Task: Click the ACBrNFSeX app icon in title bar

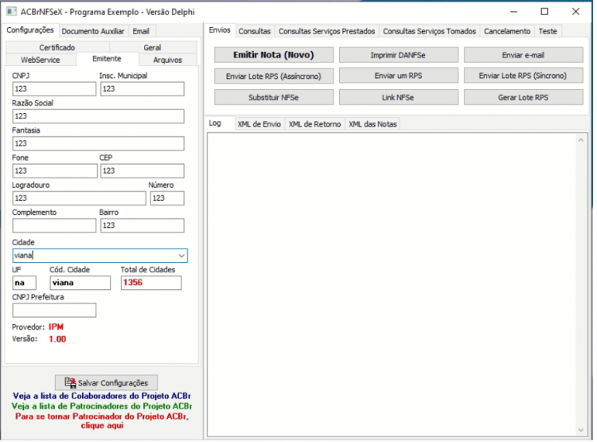Action: 11,12
